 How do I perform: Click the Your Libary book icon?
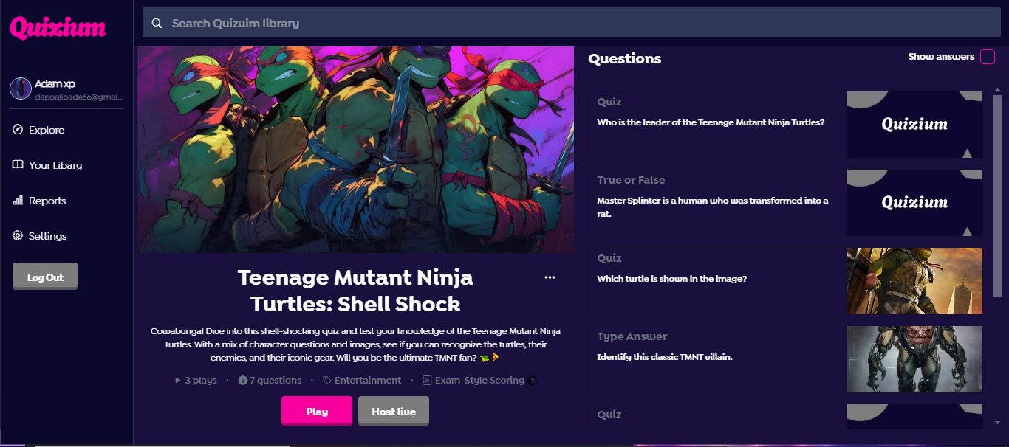[x=18, y=165]
